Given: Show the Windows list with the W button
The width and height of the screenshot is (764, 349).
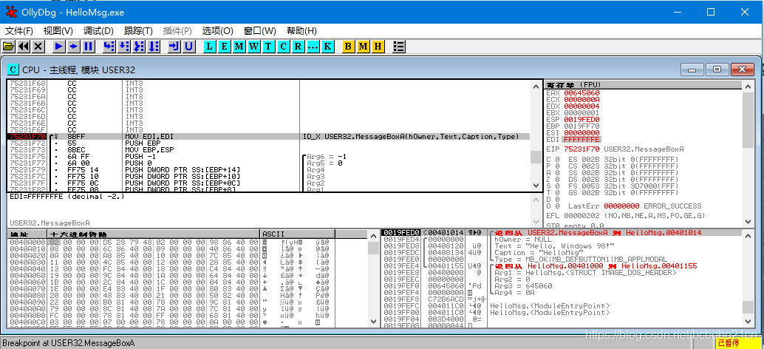Looking at the screenshot, I should click(x=254, y=47).
